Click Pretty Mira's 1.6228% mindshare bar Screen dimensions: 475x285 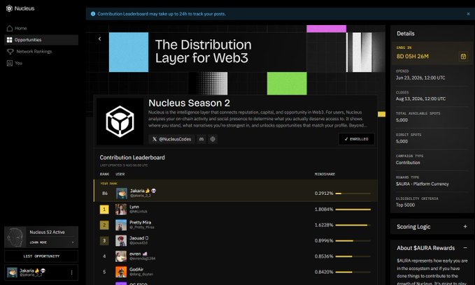click(x=353, y=225)
